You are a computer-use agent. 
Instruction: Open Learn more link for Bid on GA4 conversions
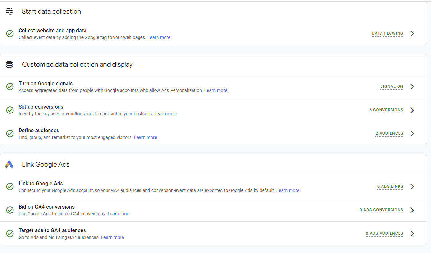point(119,214)
